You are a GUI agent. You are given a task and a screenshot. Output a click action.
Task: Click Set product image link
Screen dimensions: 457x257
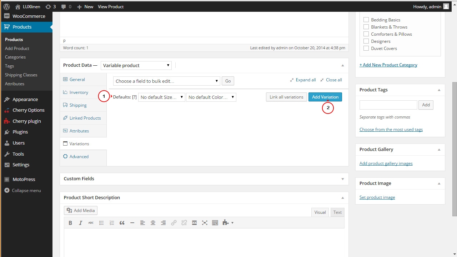coord(377,197)
